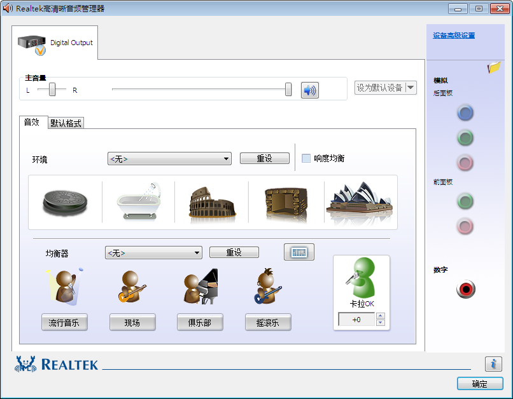Click the 确定 confirm button
Viewport: 513px width, 399px height.
480,384
